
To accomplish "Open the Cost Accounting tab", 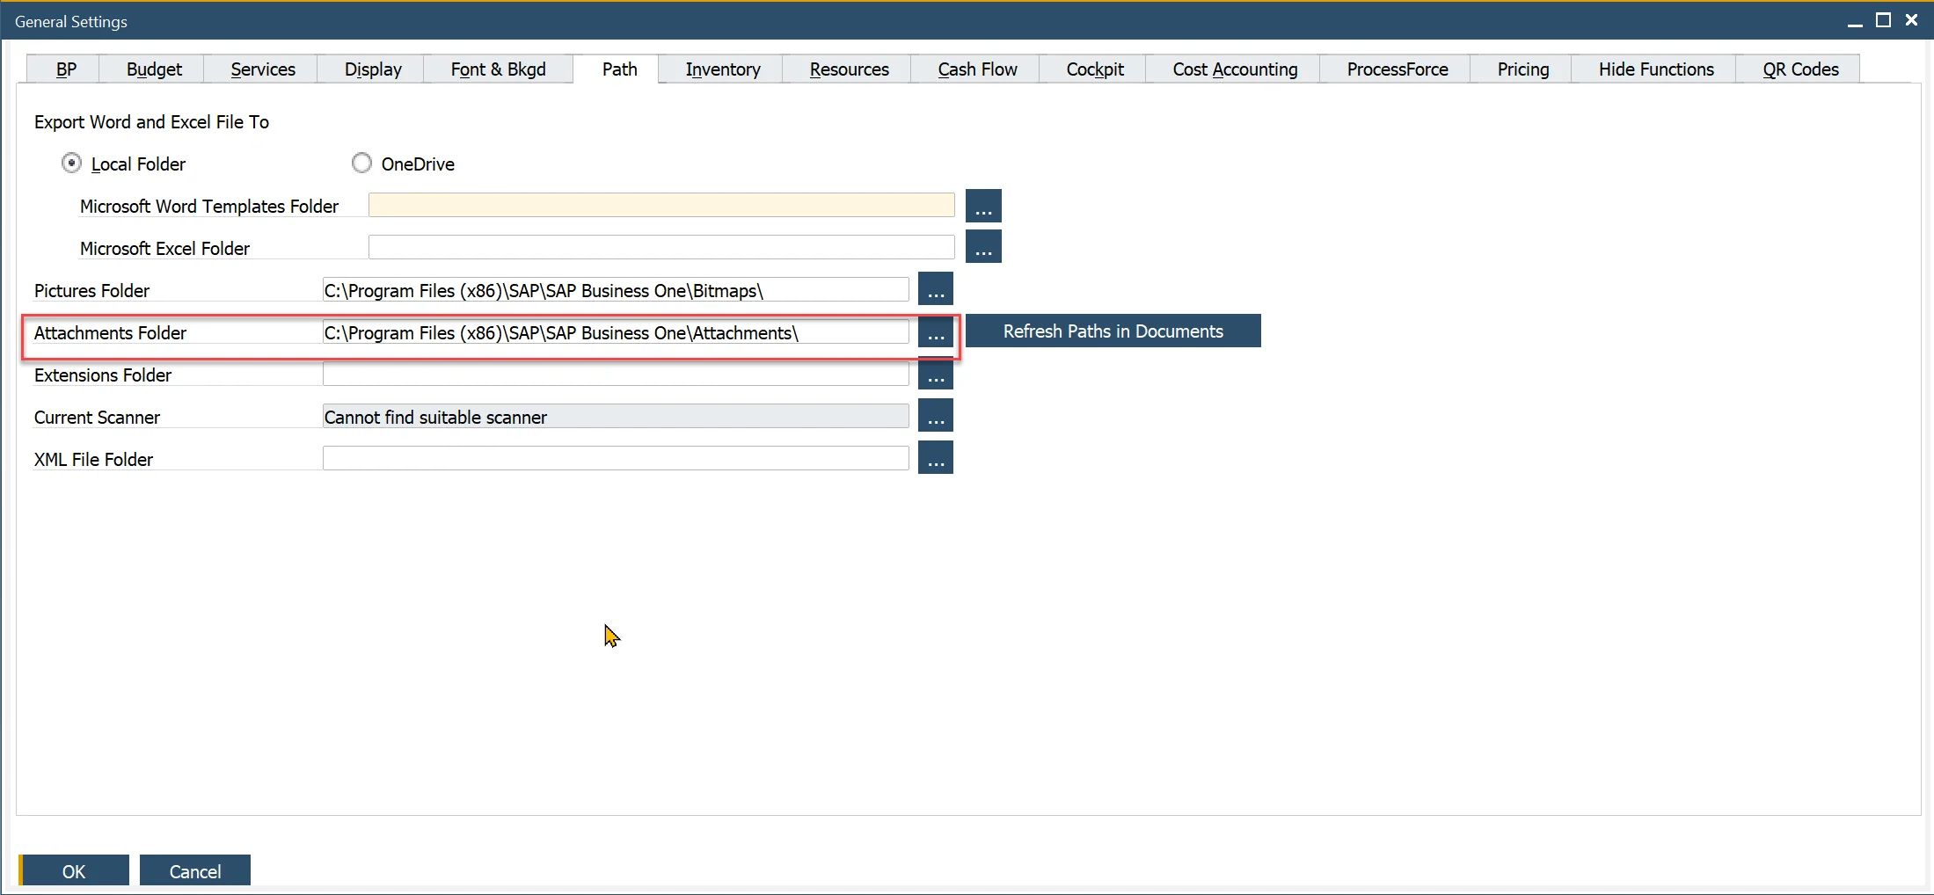I will click(x=1234, y=69).
